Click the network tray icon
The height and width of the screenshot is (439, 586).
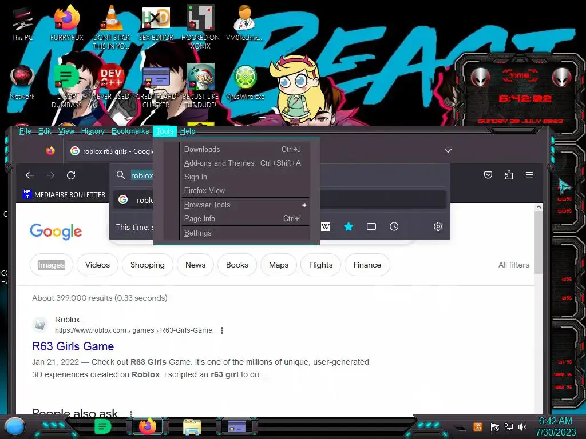(x=509, y=426)
